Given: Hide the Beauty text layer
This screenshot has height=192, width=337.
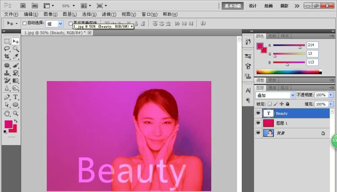Looking at the screenshot, I should (258, 113).
